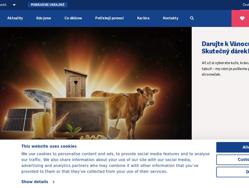Deny cookies with bottom button
The width and height of the screenshot is (249, 188).
233,172
